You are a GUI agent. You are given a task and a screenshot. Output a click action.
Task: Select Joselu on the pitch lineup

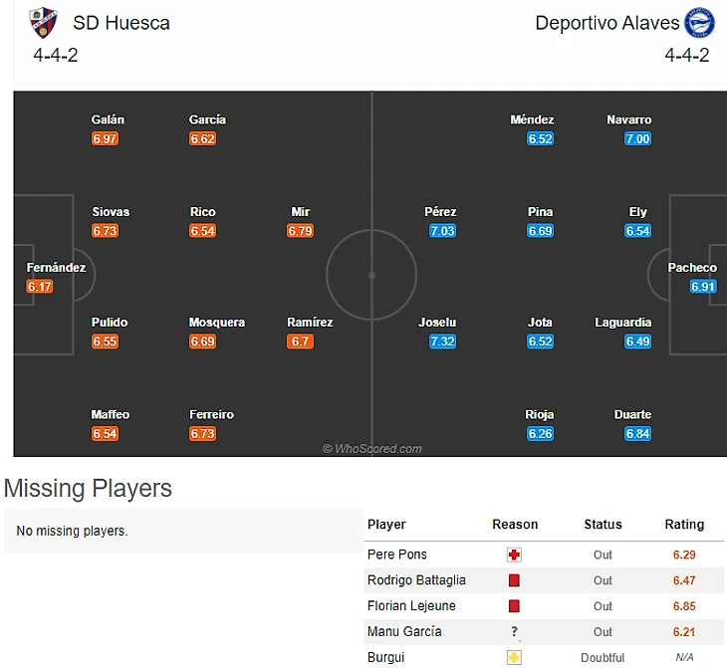pos(438,323)
